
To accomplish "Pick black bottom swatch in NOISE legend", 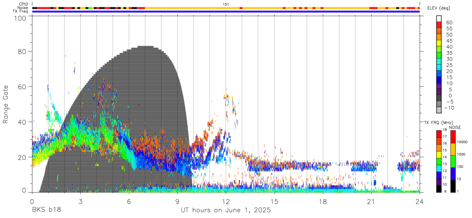I will [x=453, y=186].
